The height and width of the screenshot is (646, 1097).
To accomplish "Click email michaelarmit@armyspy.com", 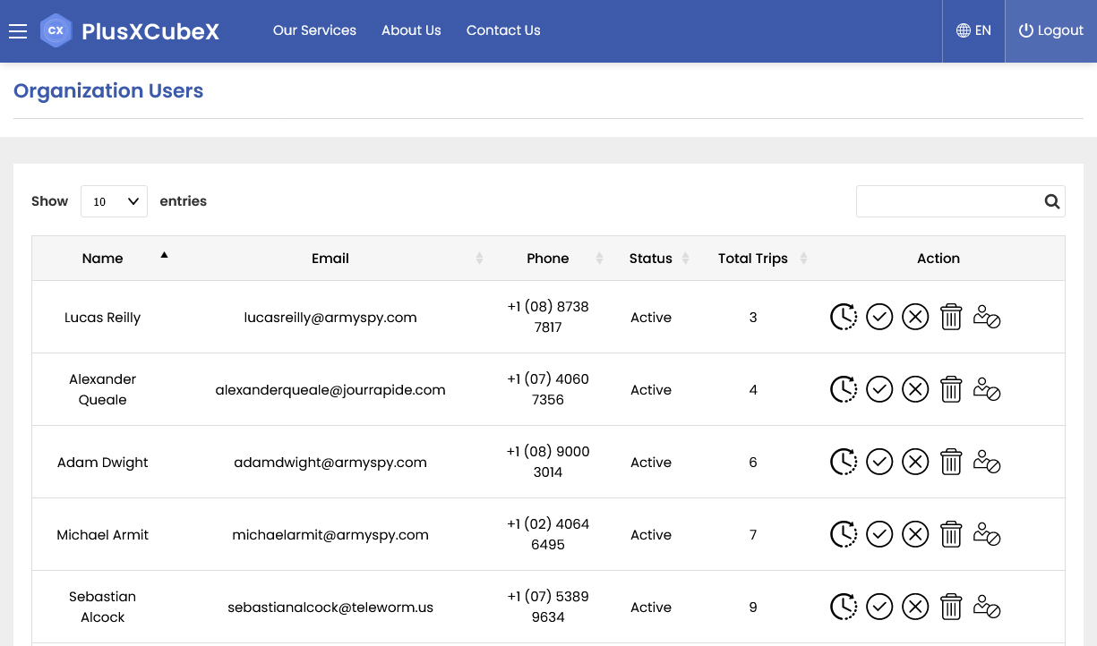I will [x=330, y=535].
